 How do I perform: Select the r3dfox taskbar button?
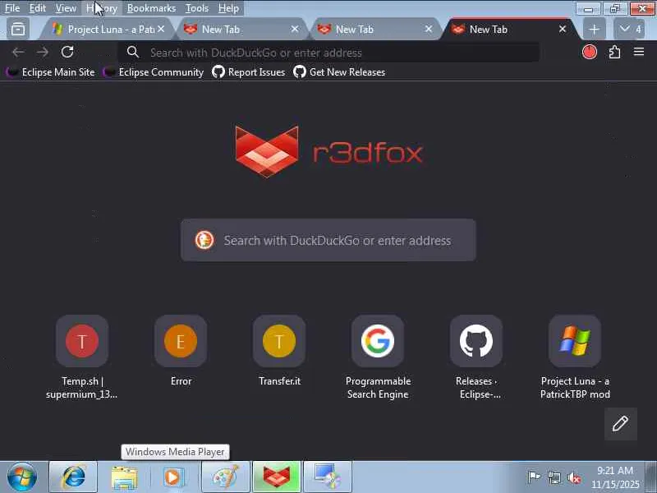click(277, 477)
